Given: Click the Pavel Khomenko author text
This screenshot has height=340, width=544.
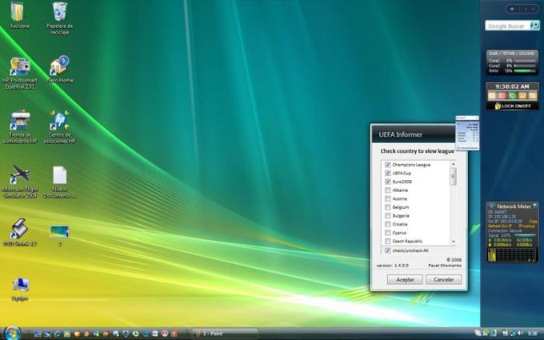Looking at the screenshot, I should (x=445, y=266).
